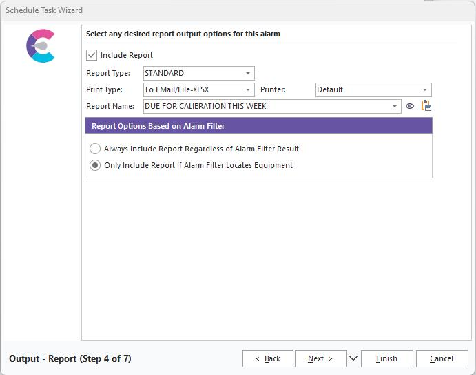Click the eye preview icon beside Report Name
Viewport: 476px width, 375px height.
(x=410, y=106)
